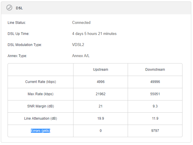Click the Annex A/L value
This screenshot has height=145, width=193.
tap(81, 56)
